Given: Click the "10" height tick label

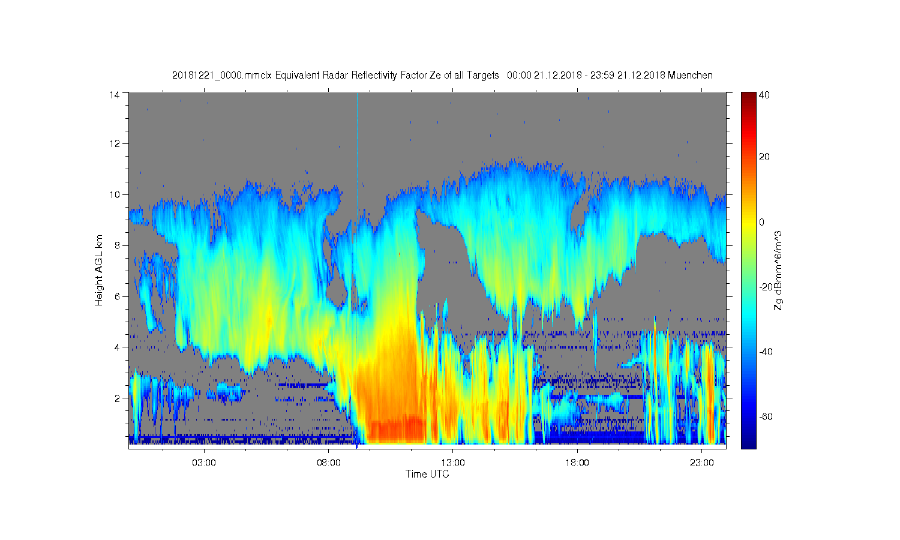Looking at the screenshot, I should [115, 194].
